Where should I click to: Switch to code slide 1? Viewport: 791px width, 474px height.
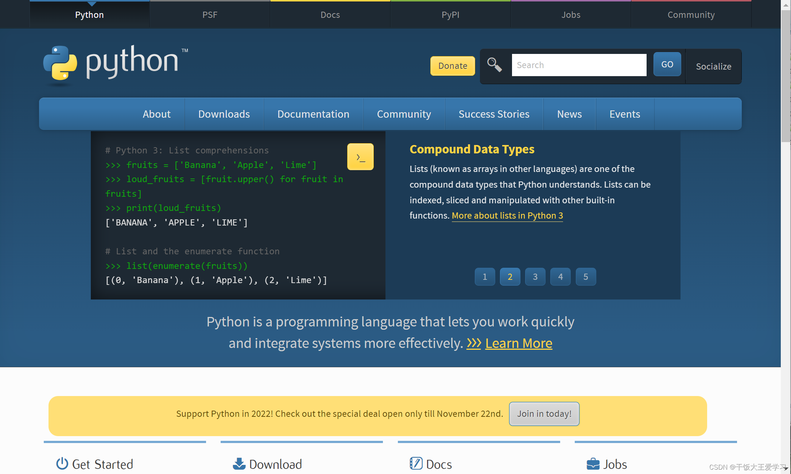pos(485,277)
